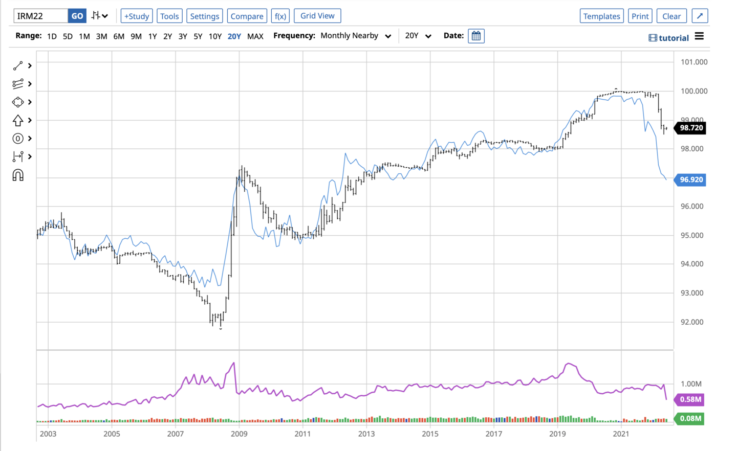The image size is (737, 451).
Task: Open the Compare button
Action: [x=247, y=16]
